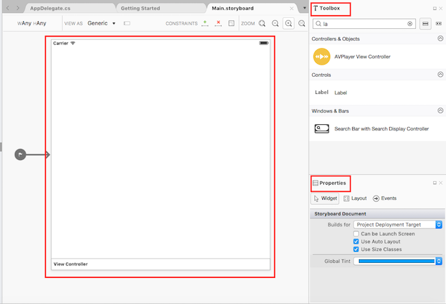Viewport: 446px width, 304px height.
Task: Navigate forward with the right arrow
Action: click(x=18, y=8)
